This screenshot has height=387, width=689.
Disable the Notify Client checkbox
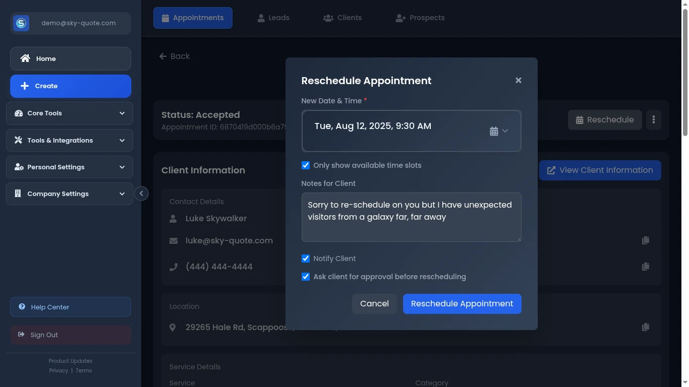(x=305, y=258)
